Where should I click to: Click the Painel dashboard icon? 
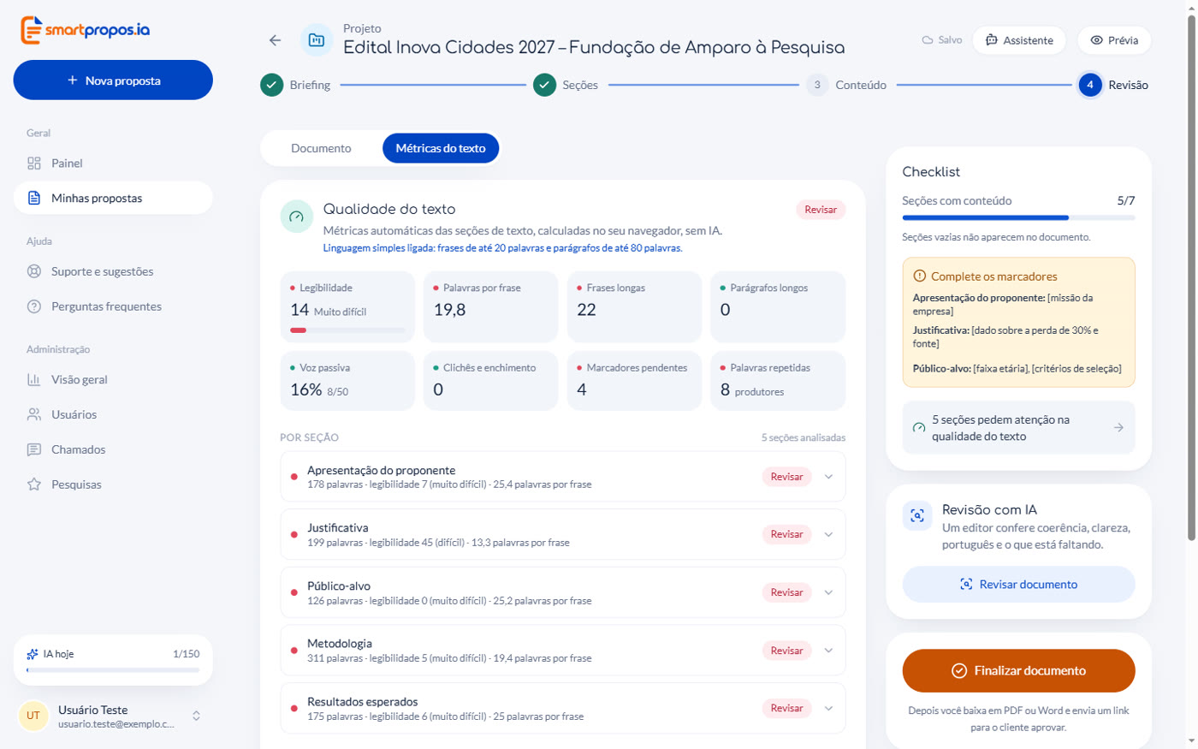click(34, 163)
